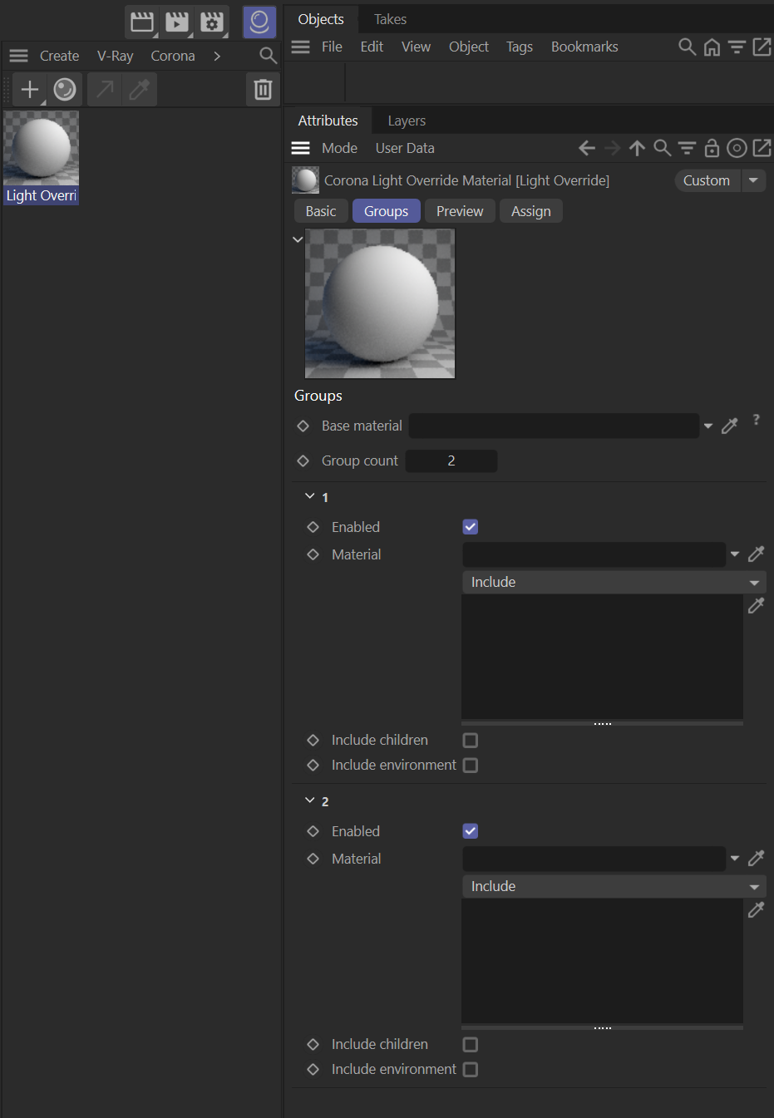This screenshot has width=774, height=1118.
Task: Open the Basic attributes tab
Action: click(x=321, y=211)
